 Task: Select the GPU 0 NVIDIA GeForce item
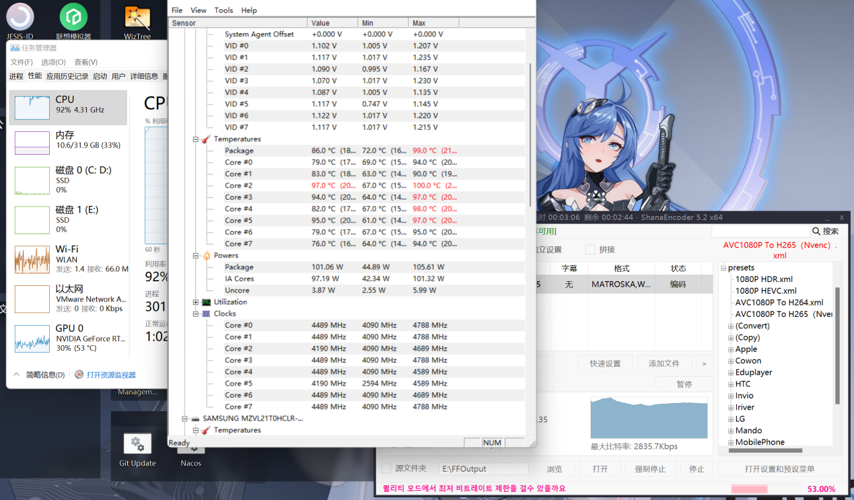click(68, 338)
